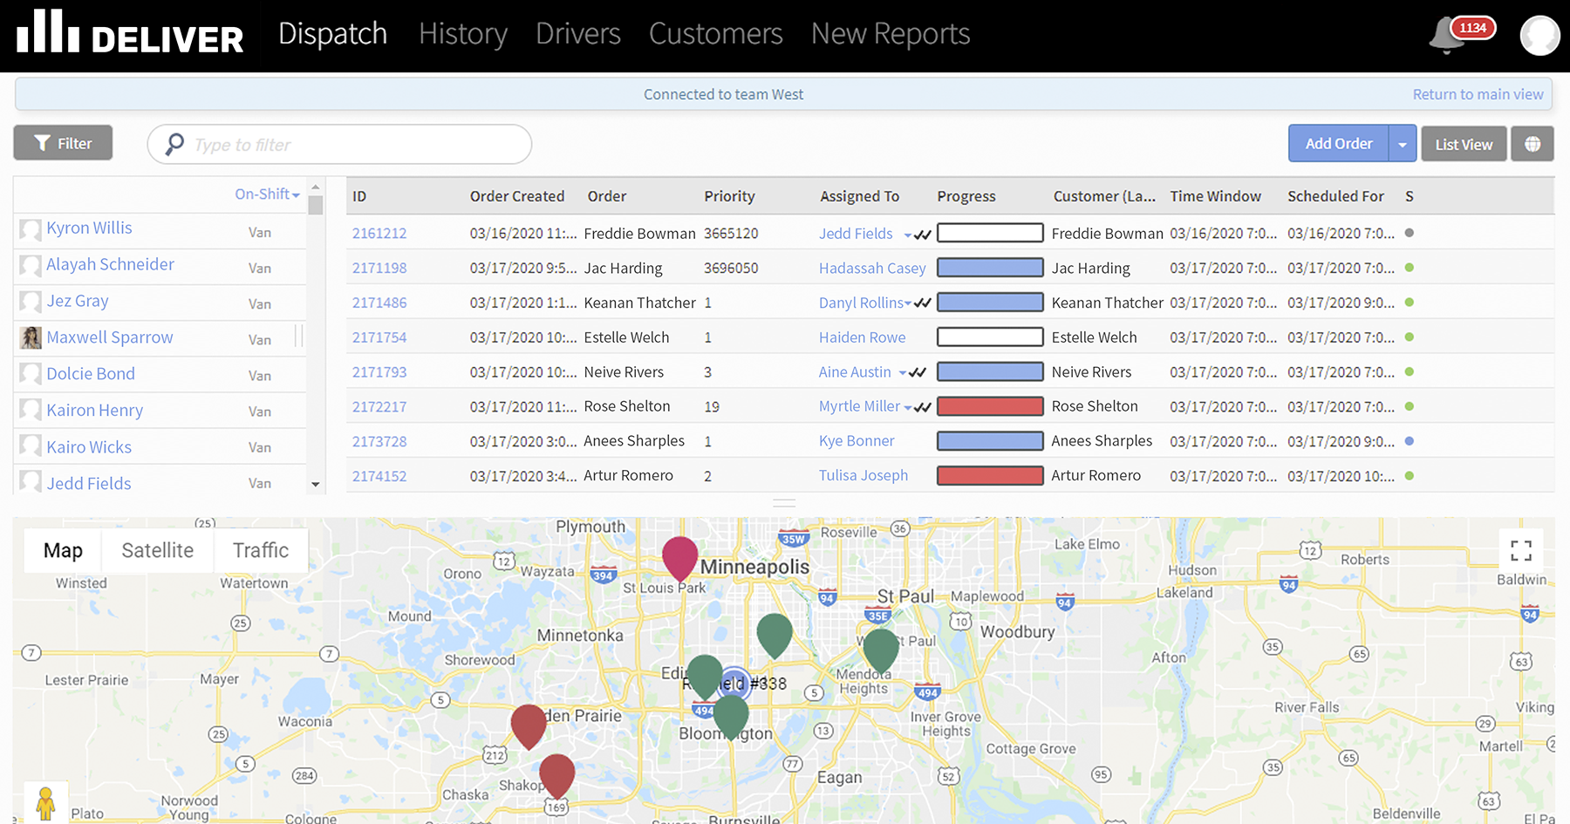Expand the On-Shift driver dropdown

(267, 194)
